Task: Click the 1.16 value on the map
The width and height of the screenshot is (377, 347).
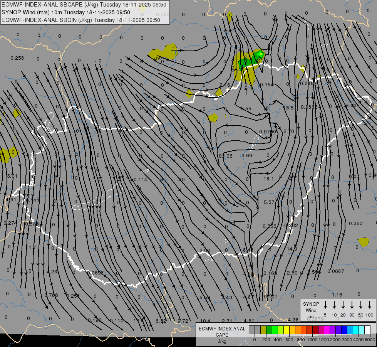Action: 337,295
